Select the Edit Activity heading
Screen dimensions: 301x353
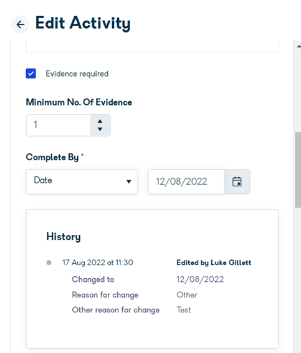(83, 24)
